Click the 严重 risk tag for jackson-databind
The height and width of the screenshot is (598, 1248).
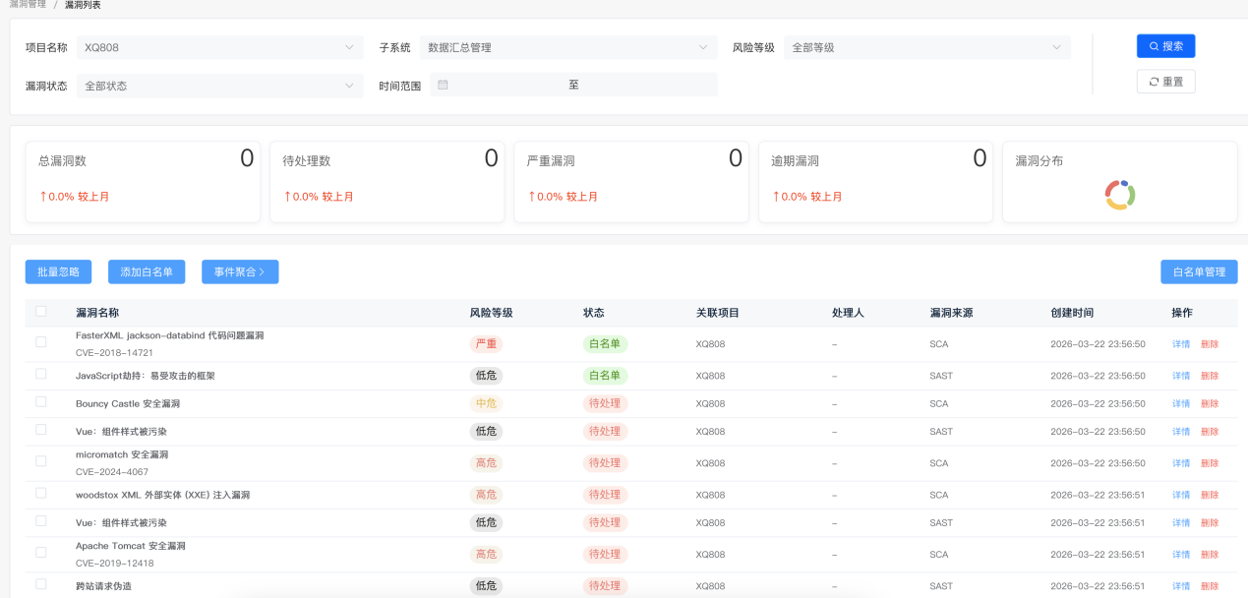pos(486,344)
